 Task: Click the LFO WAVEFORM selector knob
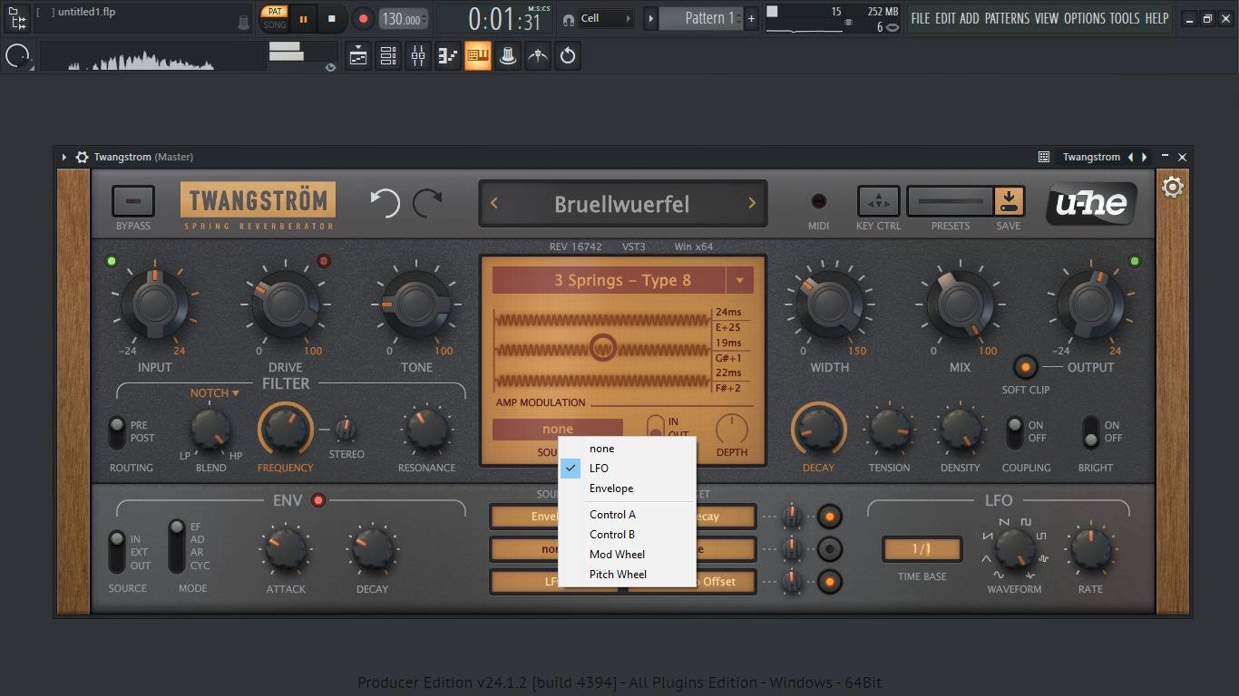1014,547
